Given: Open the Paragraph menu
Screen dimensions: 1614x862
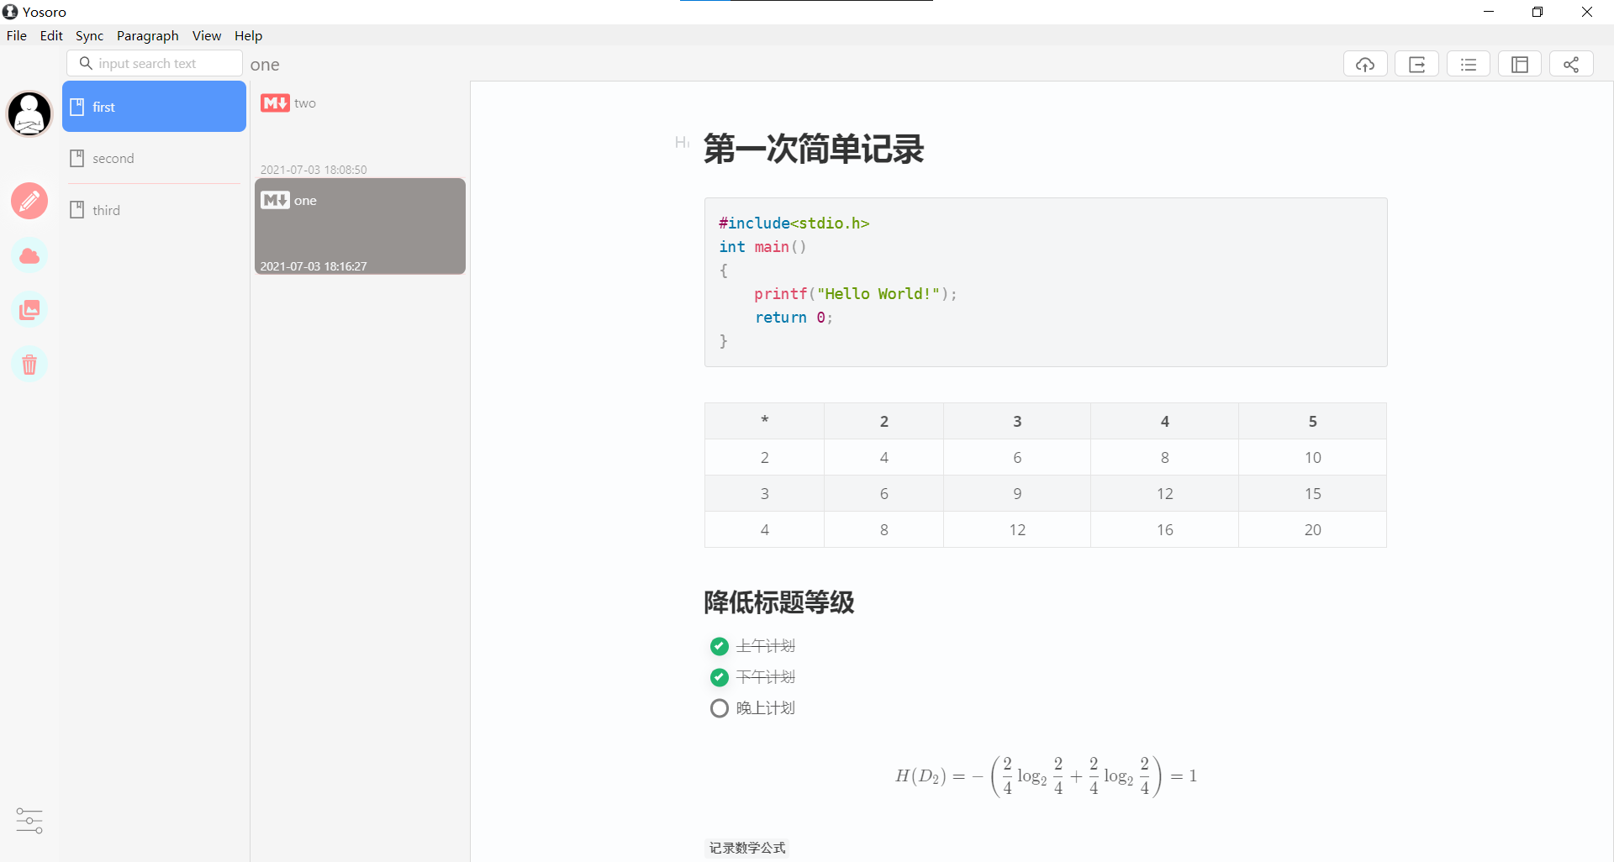Looking at the screenshot, I should click(x=147, y=35).
